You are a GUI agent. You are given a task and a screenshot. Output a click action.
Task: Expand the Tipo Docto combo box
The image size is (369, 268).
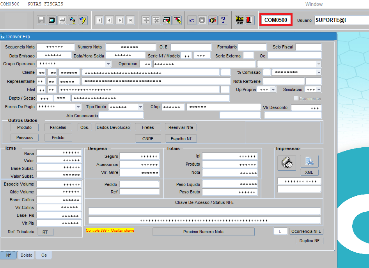tap(140, 107)
